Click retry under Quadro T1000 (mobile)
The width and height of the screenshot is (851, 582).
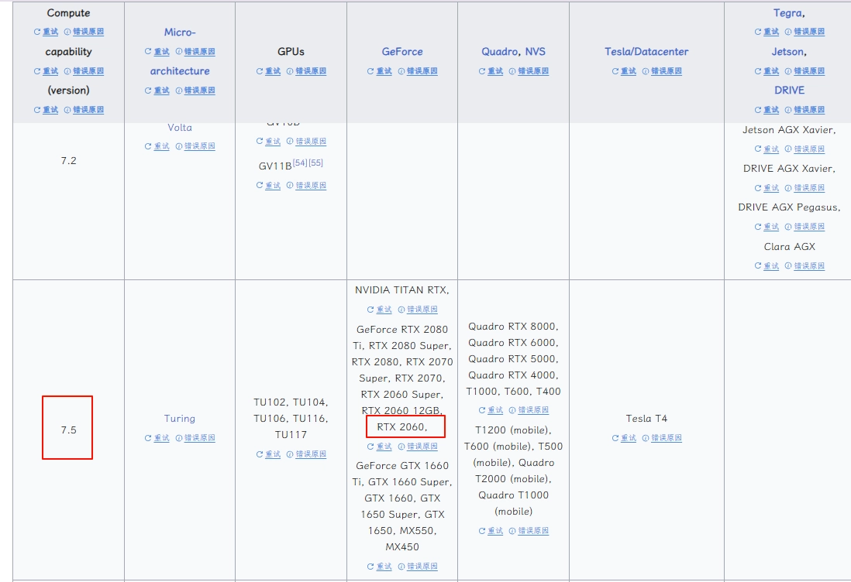491,531
